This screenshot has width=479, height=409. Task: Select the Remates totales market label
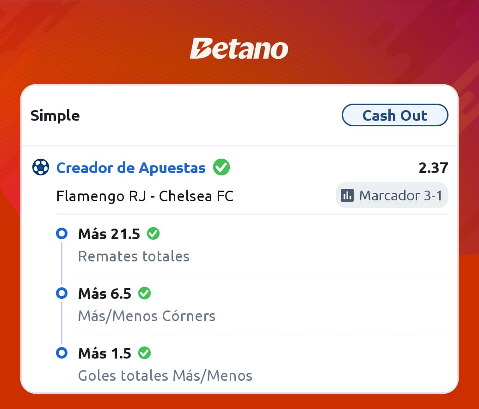(134, 256)
